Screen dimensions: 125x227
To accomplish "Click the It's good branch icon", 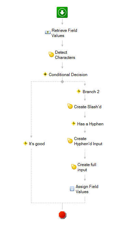I will click(25, 143).
